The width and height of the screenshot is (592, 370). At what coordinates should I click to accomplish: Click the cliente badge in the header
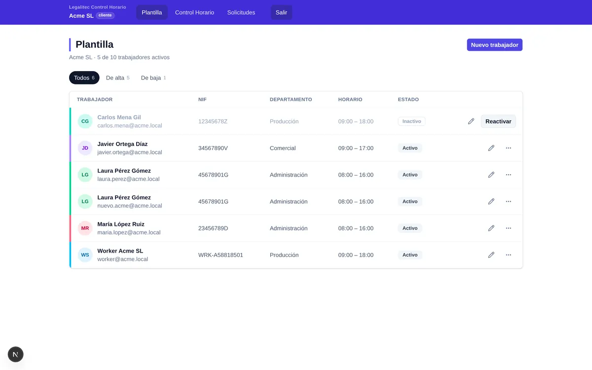pos(105,15)
